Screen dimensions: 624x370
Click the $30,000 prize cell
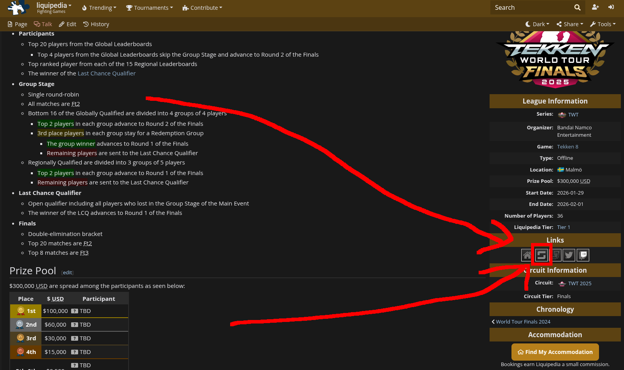(x=55, y=338)
